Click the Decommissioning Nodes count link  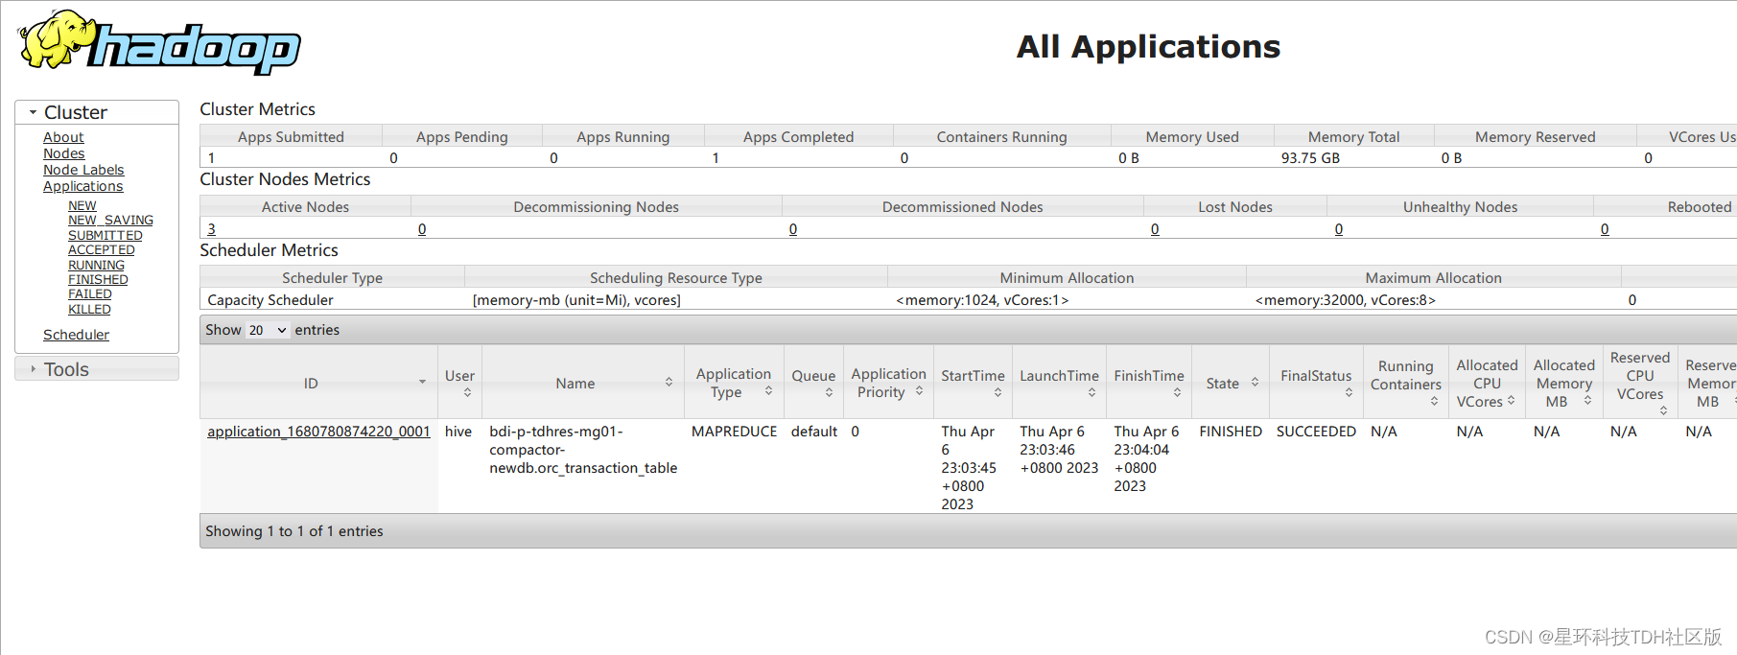click(x=422, y=229)
